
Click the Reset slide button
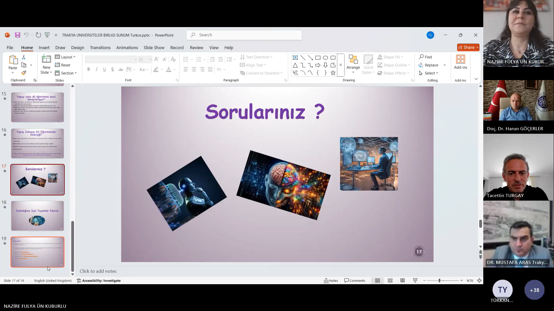click(x=63, y=65)
